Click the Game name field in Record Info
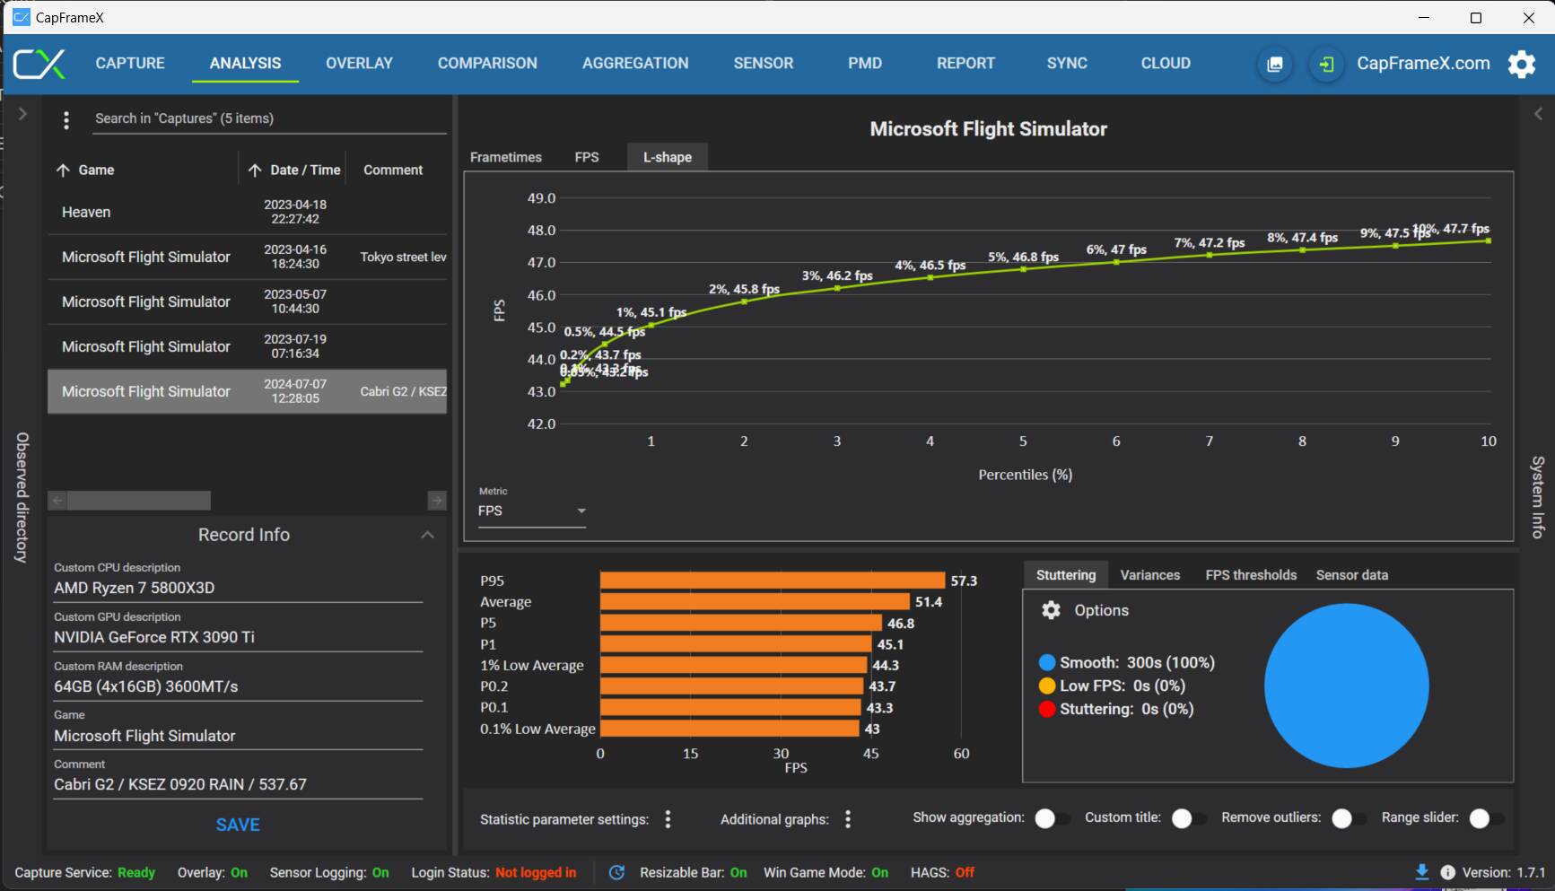This screenshot has width=1555, height=891. pyautogui.click(x=238, y=737)
